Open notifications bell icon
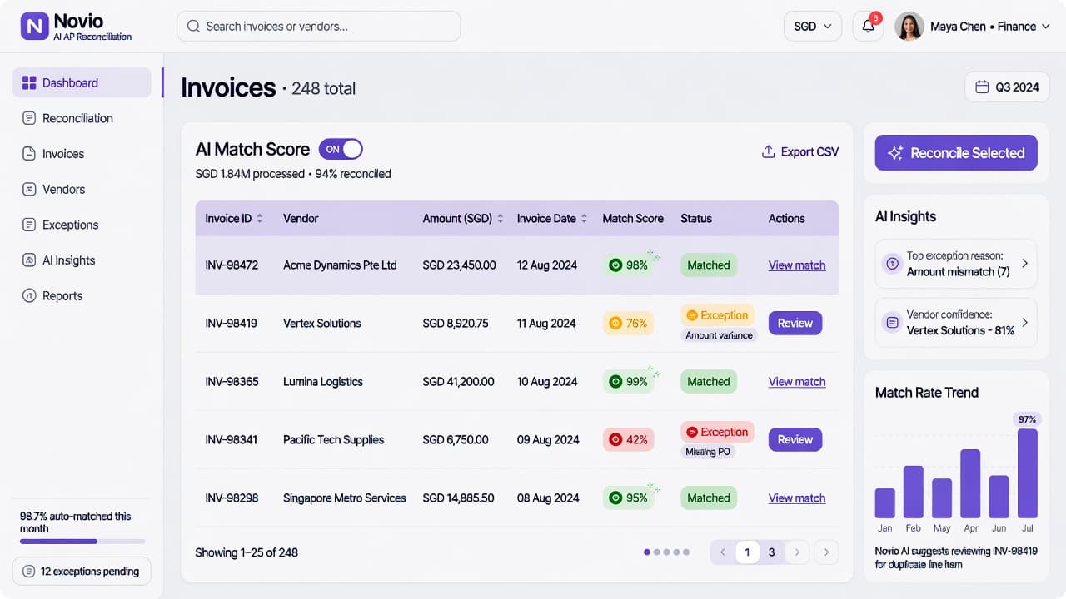The width and height of the screenshot is (1066, 599). pos(868,27)
